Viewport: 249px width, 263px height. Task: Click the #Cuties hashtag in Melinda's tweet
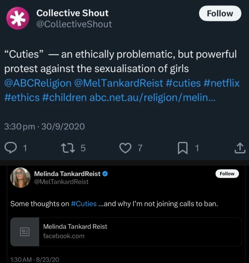click(x=84, y=204)
